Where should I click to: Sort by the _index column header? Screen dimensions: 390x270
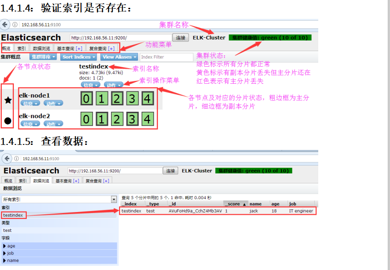[x=133, y=204]
